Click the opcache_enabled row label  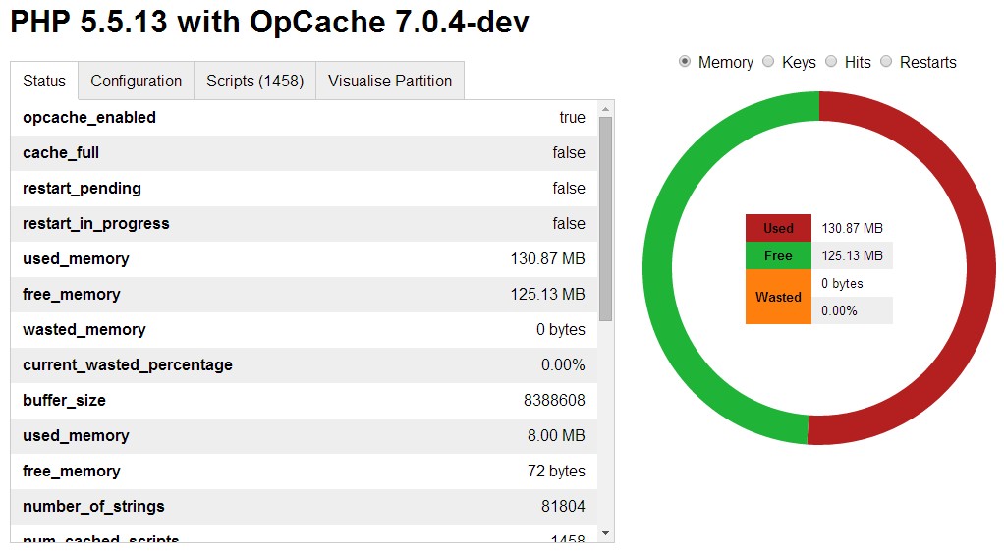pyautogui.click(x=89, y=117)
